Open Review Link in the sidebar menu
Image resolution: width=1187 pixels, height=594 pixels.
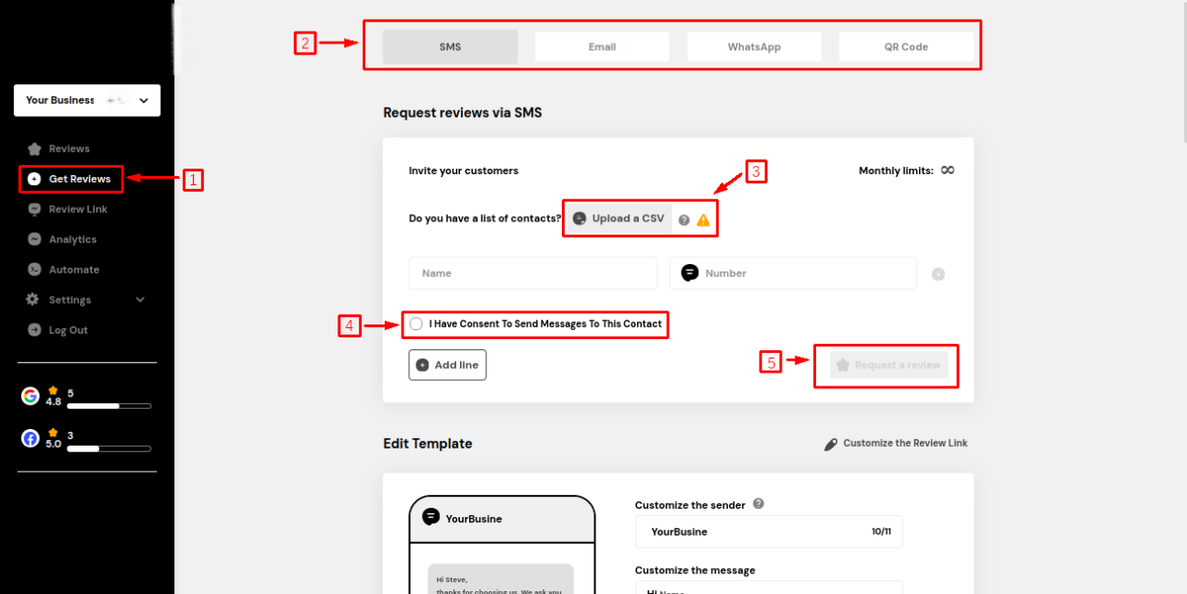click(78, 209)
